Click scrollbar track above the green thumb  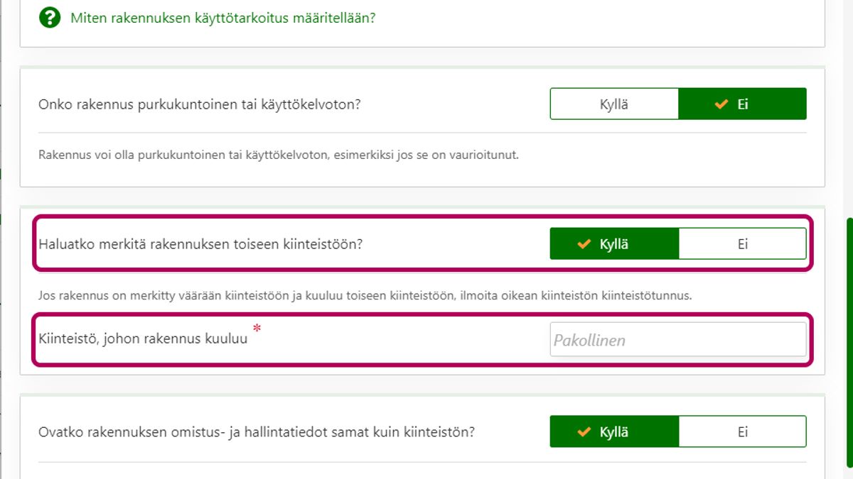(x=849, y=106)
